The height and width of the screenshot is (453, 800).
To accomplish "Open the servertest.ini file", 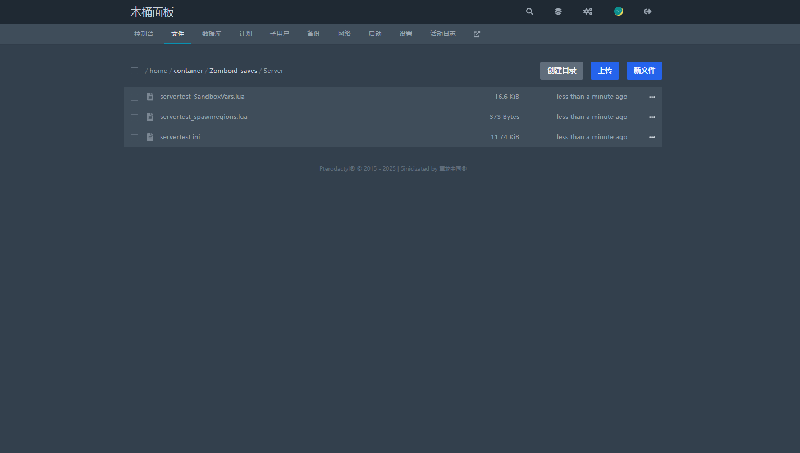I will (x=180, y=137).
